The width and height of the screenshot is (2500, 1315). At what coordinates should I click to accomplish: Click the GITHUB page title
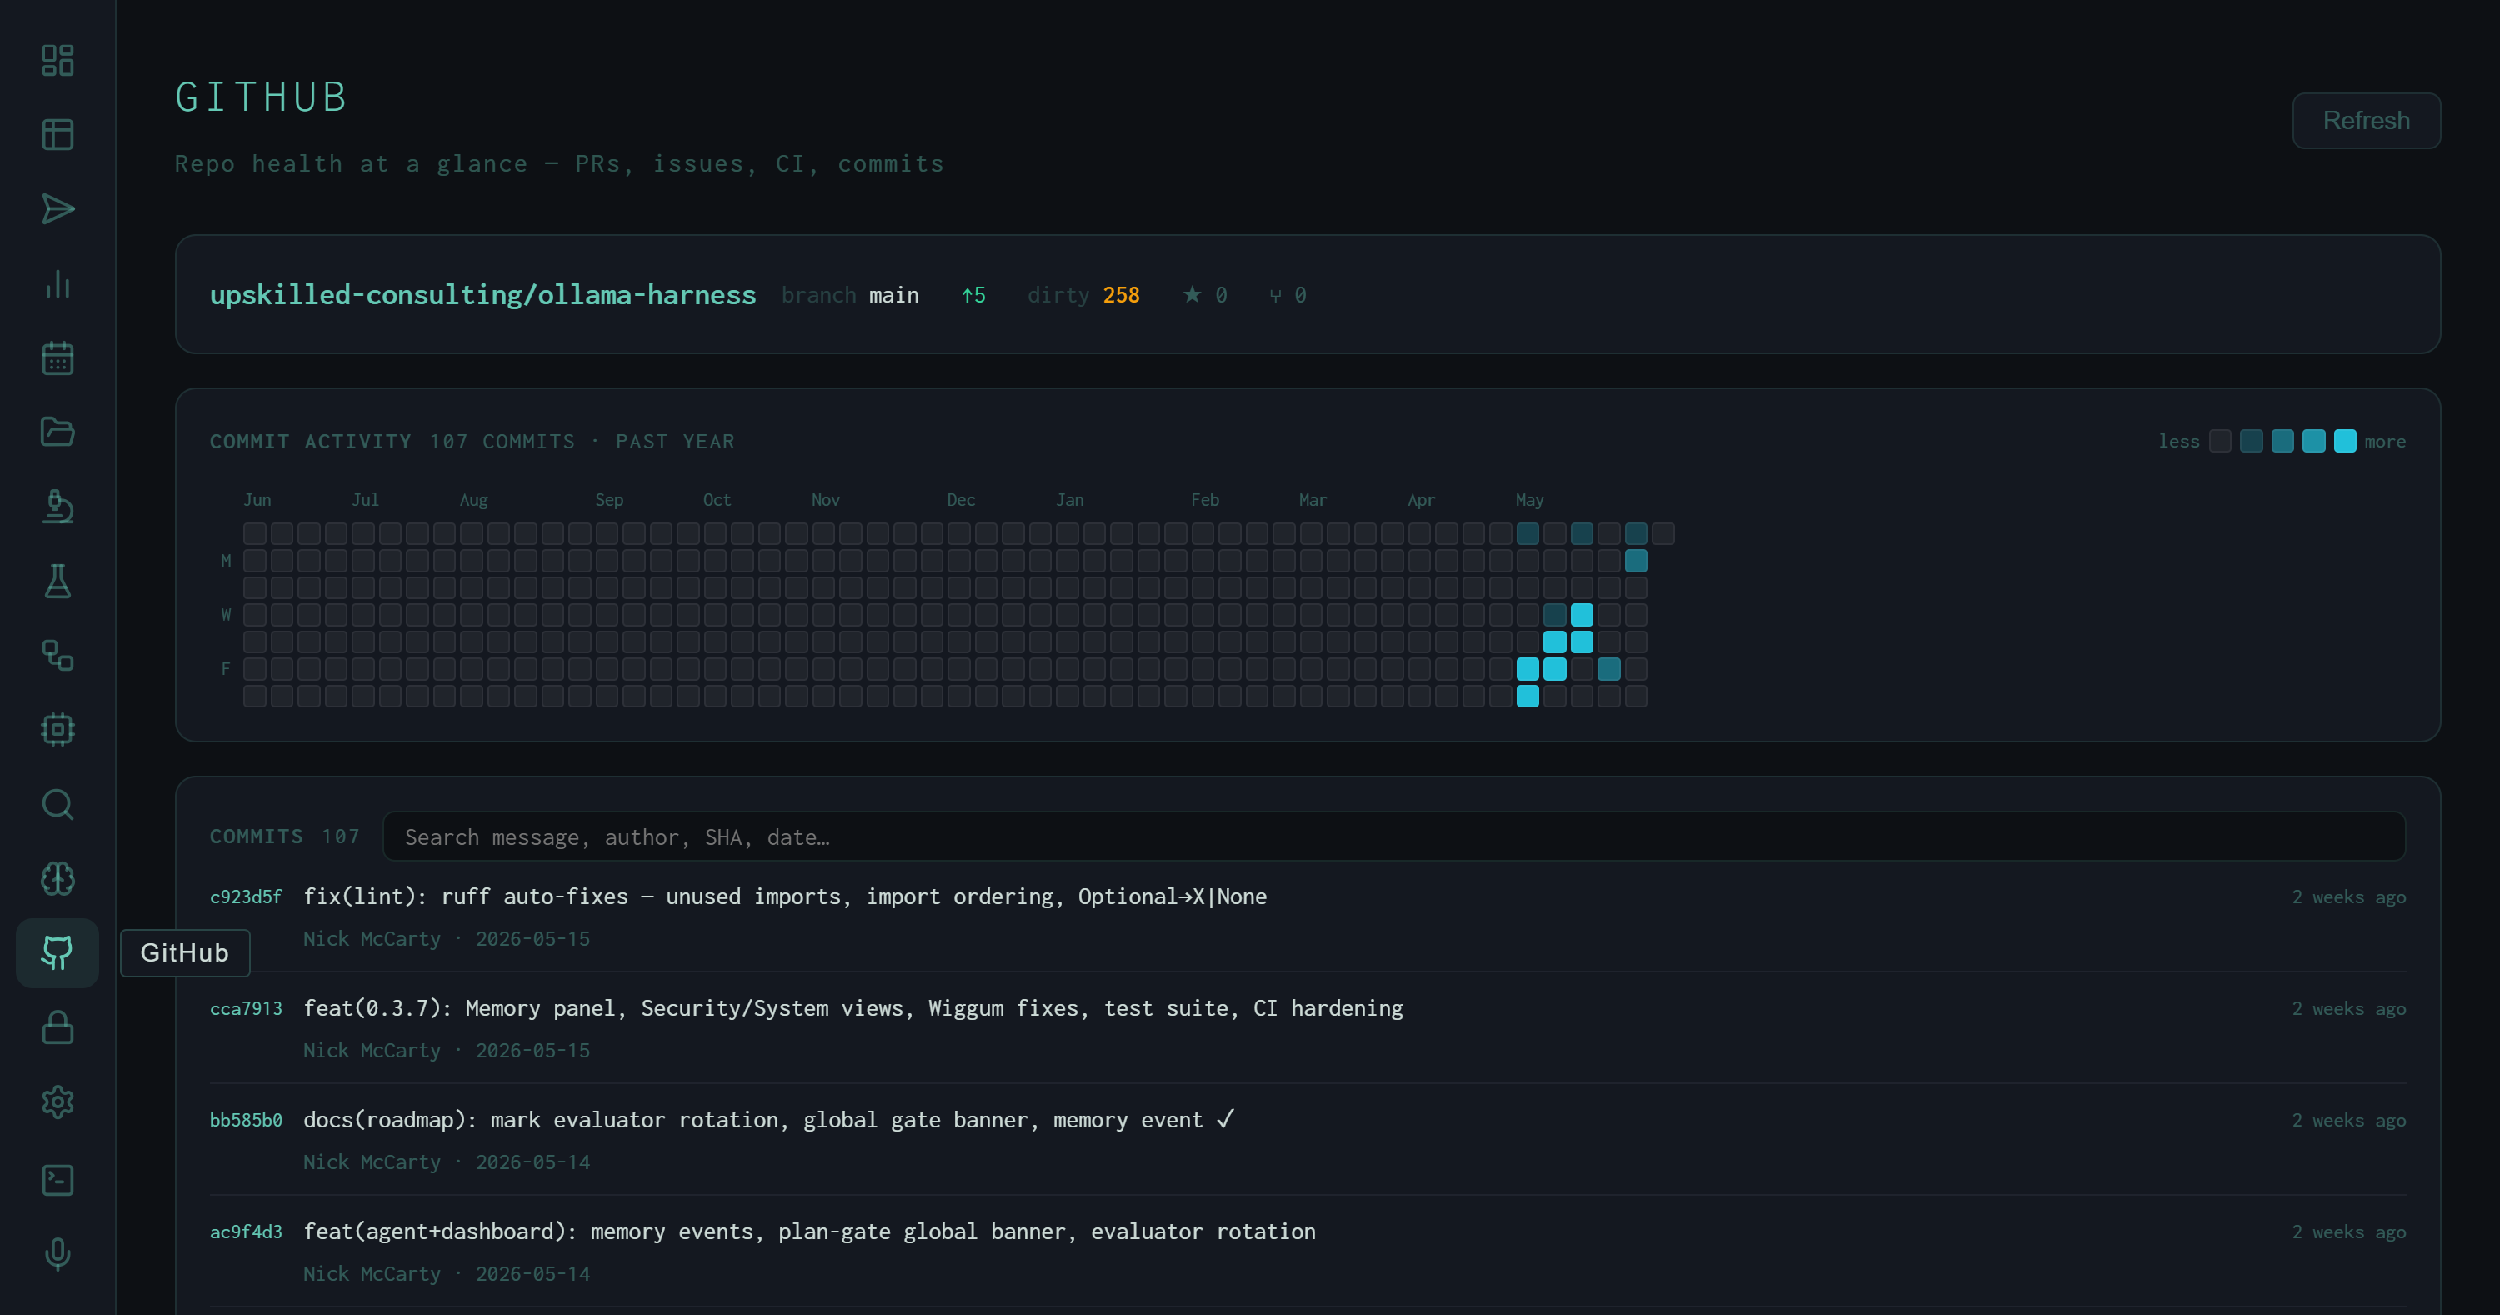click(x=261, y=97)
